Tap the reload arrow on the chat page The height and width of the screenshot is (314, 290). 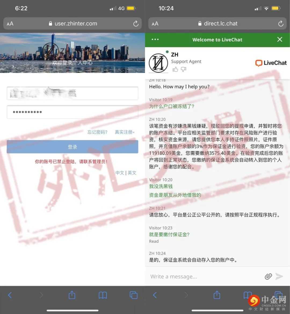pos(281,23)
